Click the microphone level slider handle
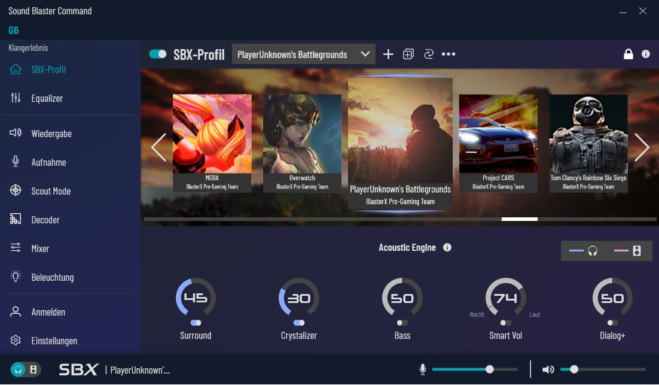 [x=489, y=369]
